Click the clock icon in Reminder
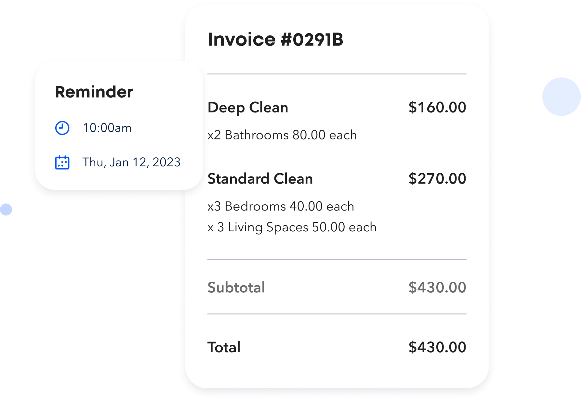The image size is (581, 400). [x=62, y=128]
